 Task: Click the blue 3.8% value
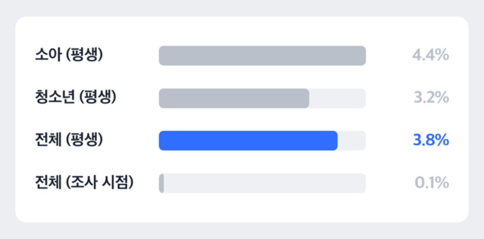coord(431,141)
